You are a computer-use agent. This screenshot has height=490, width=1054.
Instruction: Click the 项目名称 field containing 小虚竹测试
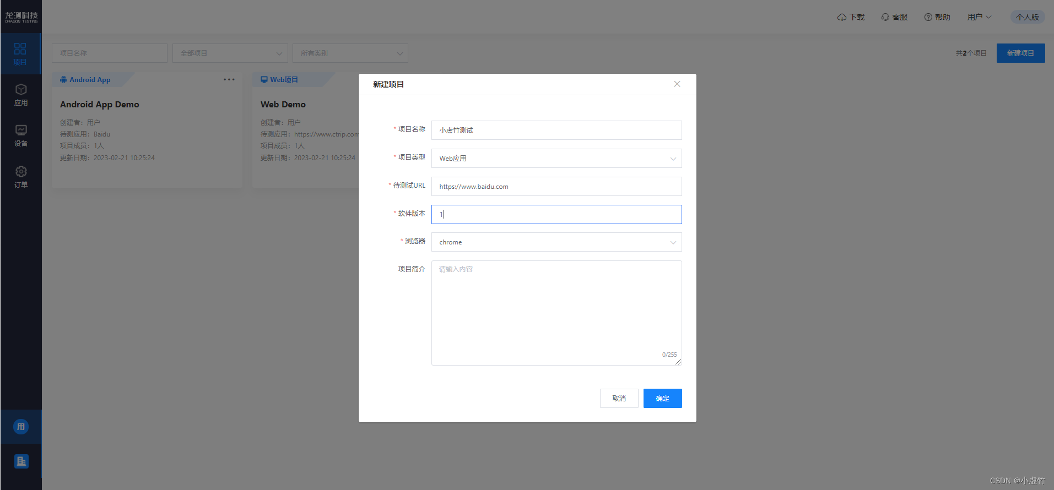pyautogui.click(x=556, y=130)
